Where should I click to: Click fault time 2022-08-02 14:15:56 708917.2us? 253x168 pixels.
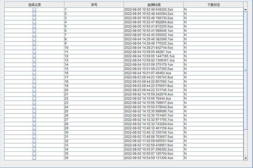[154, 103]
